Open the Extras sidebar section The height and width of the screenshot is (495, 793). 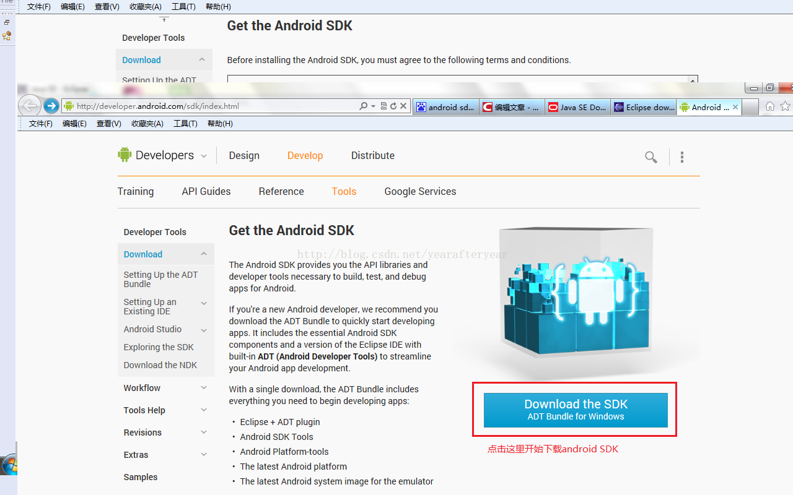(136, 455)
